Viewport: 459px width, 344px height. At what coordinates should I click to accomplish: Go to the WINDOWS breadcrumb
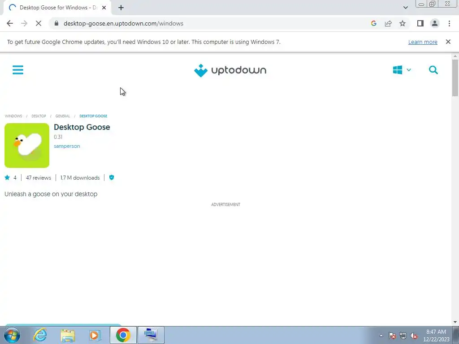(x=13, y=116)
